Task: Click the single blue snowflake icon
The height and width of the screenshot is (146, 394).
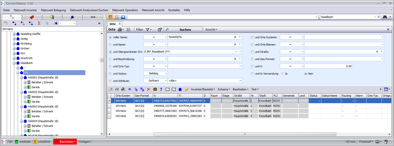Action: coord(130,89)
